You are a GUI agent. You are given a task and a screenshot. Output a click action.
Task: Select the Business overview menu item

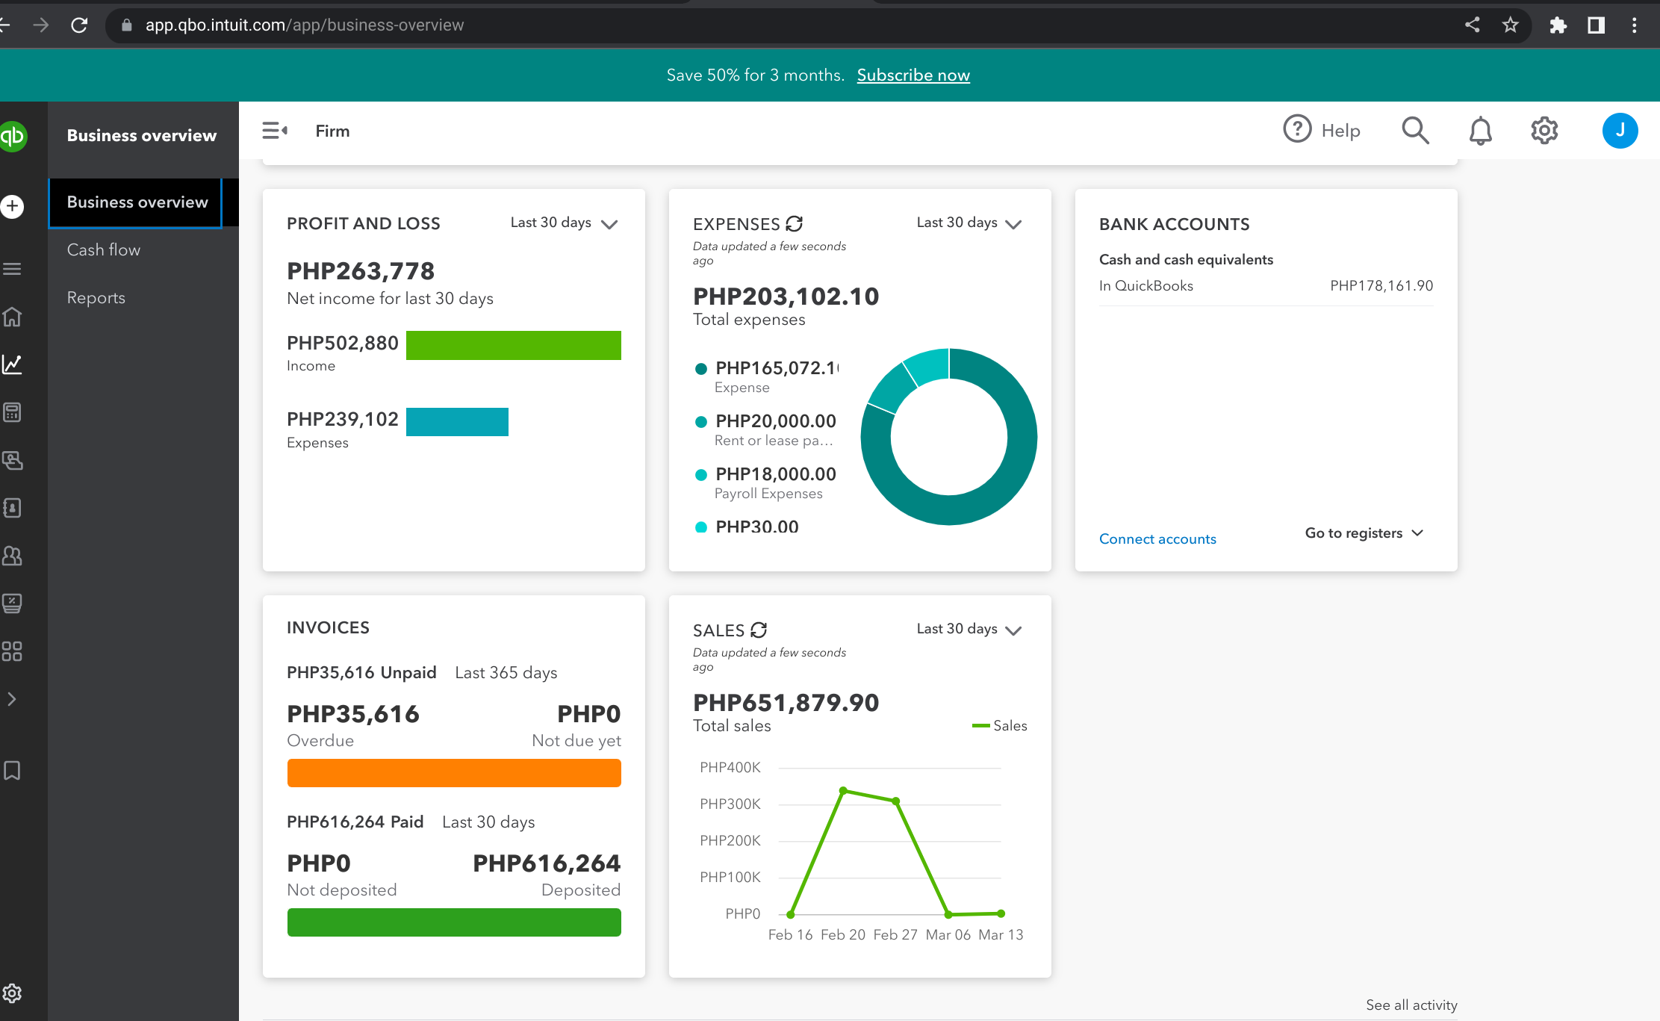click(x=136, y=202)
